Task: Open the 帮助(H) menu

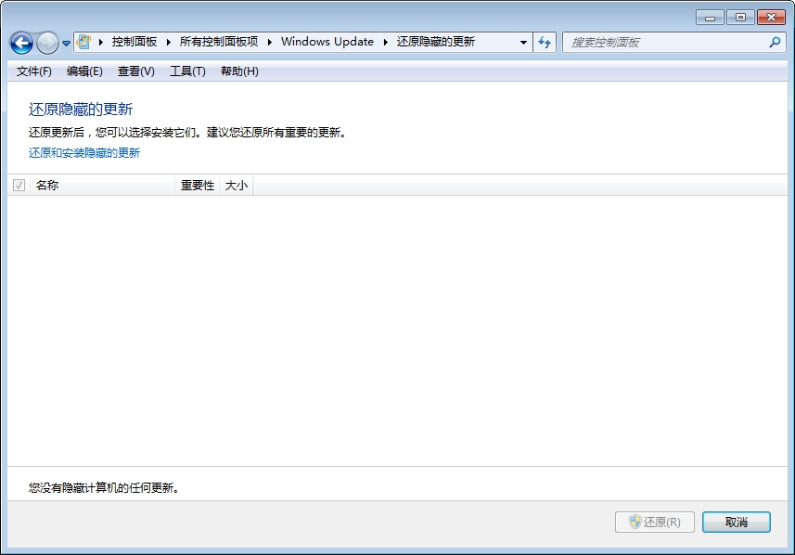Action: (239, 71)
